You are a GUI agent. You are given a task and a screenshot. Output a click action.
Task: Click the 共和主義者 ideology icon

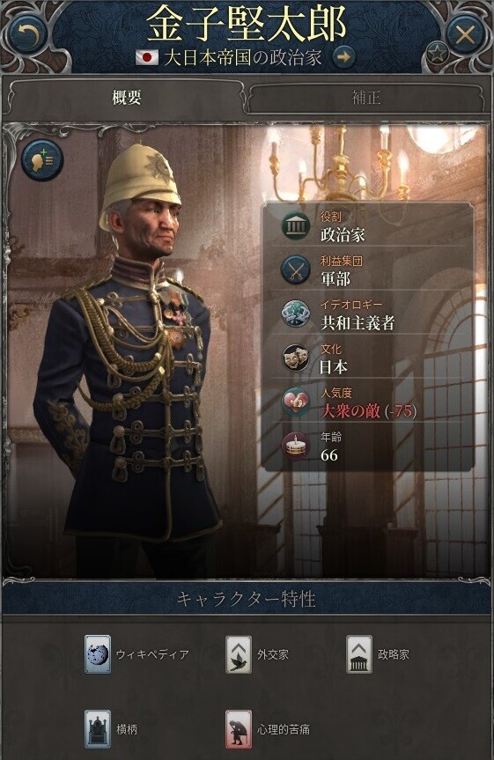point(296,314)
